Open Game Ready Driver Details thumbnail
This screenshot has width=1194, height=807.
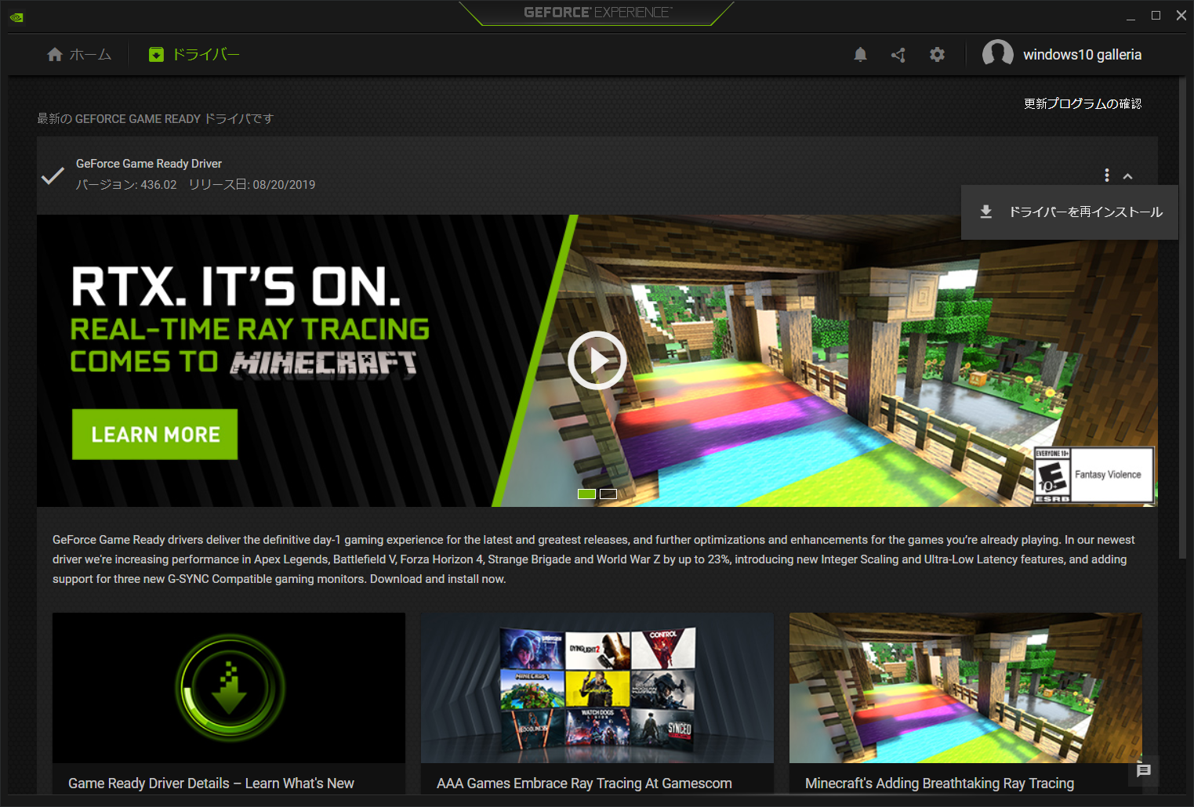229,688
